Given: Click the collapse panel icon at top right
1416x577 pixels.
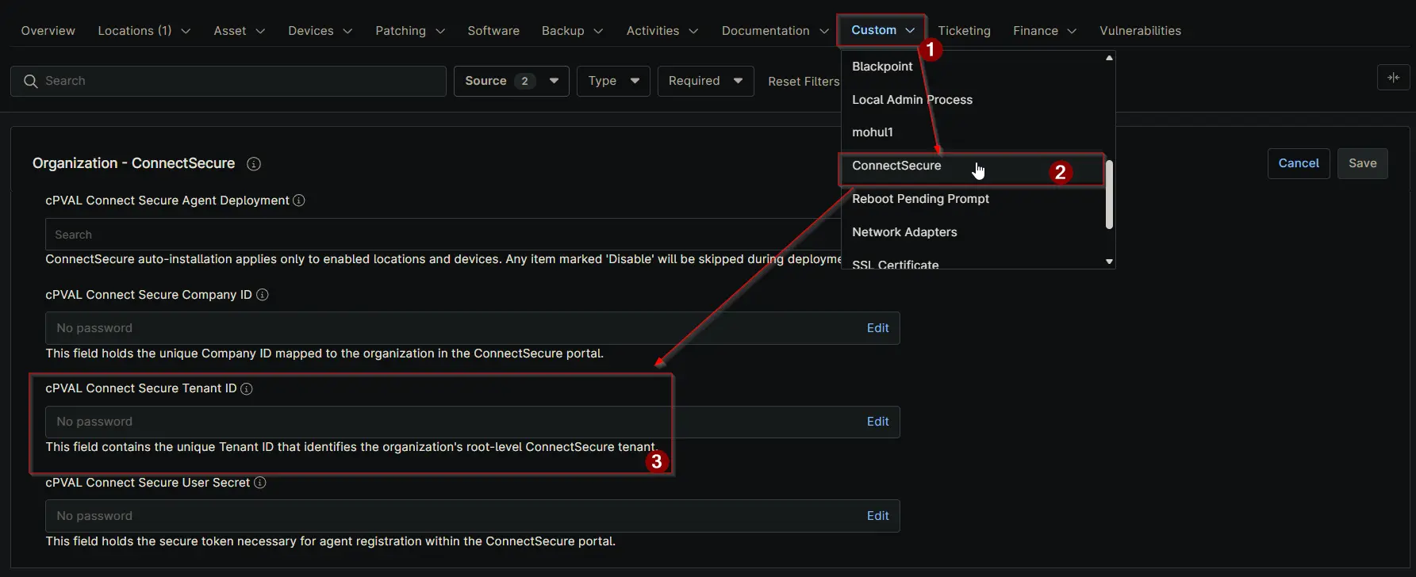Looking at the screenshot, I should coord(1393,78).
